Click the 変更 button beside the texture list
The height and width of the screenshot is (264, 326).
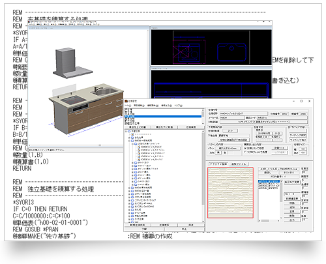(292, 211)
